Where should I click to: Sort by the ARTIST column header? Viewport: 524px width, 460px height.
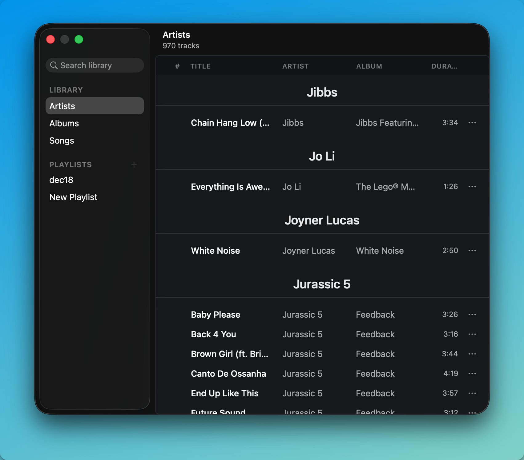[296, 66]
